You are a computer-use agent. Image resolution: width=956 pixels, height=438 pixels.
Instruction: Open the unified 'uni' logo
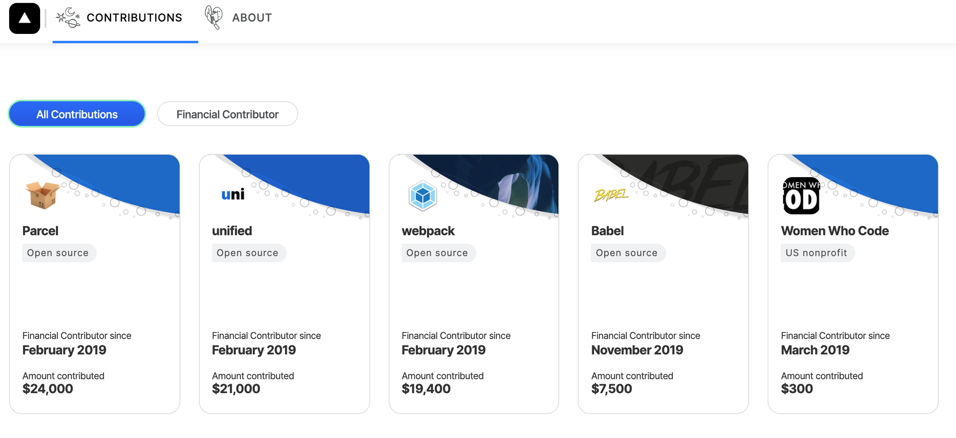[x=233, y=194]
